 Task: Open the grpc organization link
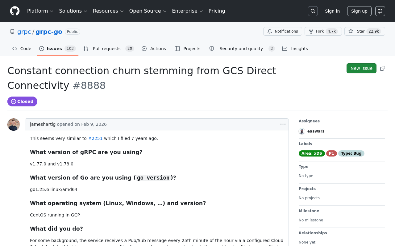click(x=24, y=32)
